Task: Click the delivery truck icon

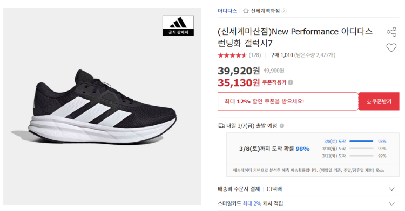Action: coord(221,125)
